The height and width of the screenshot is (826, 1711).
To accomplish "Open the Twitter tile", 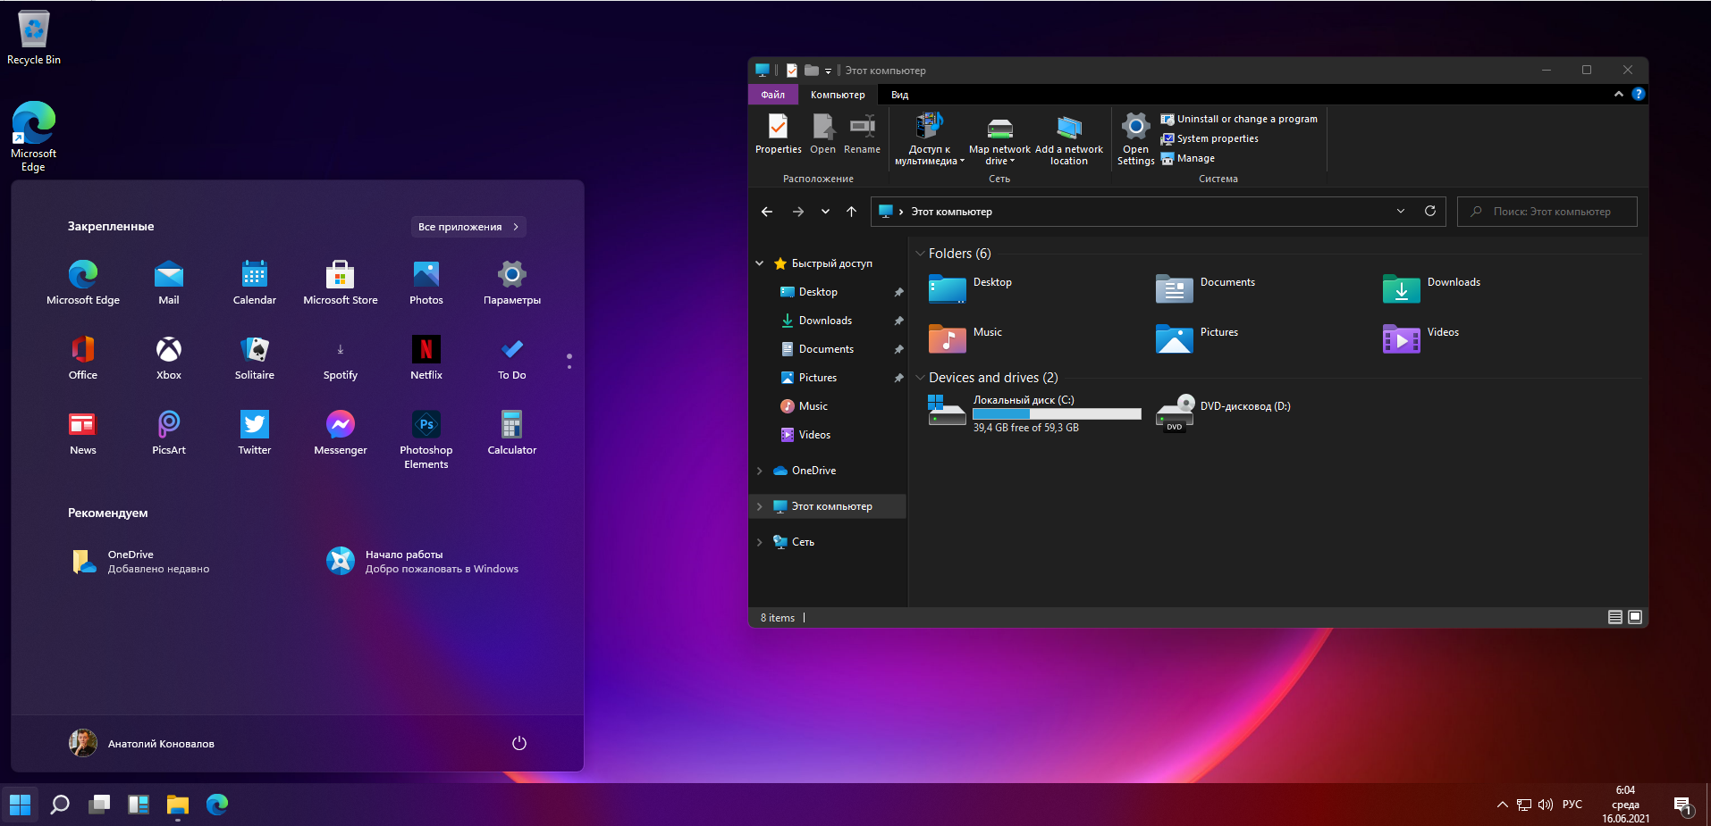I will click(255, 432).
